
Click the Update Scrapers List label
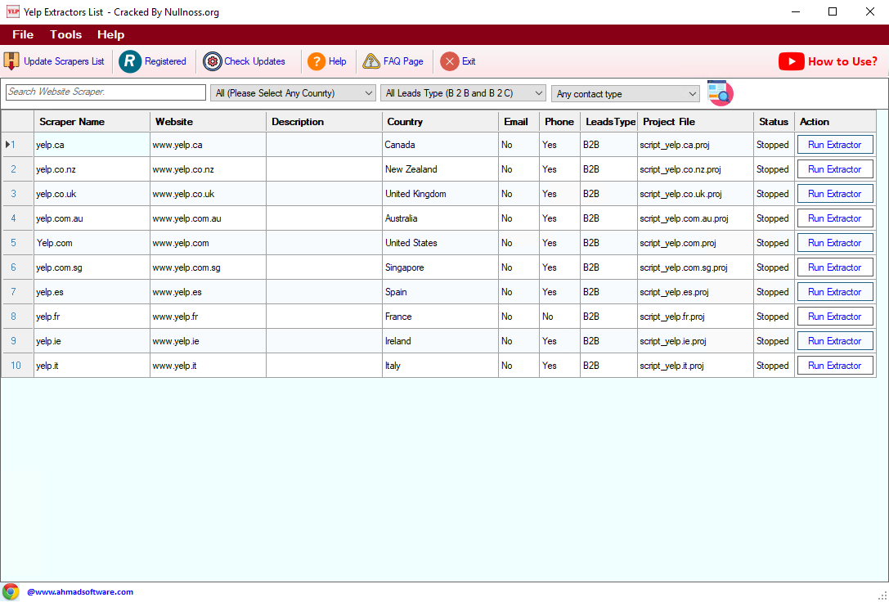[x=64, y=61]
